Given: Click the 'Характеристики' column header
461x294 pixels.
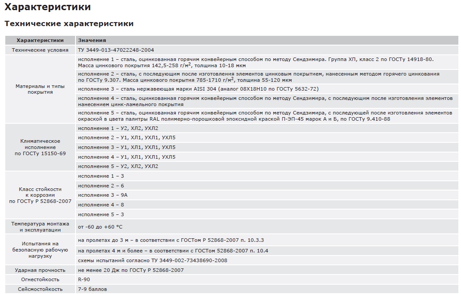Looking at the screenshot, I should click(x=40, y=40).
